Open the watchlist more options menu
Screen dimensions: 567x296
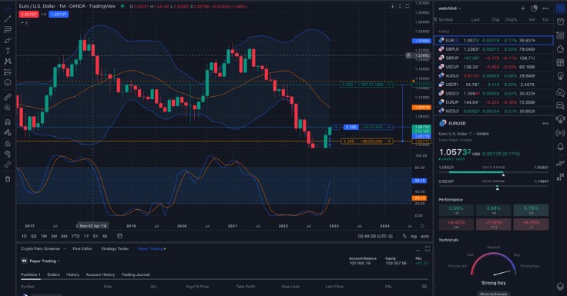[x=545, y=8]
